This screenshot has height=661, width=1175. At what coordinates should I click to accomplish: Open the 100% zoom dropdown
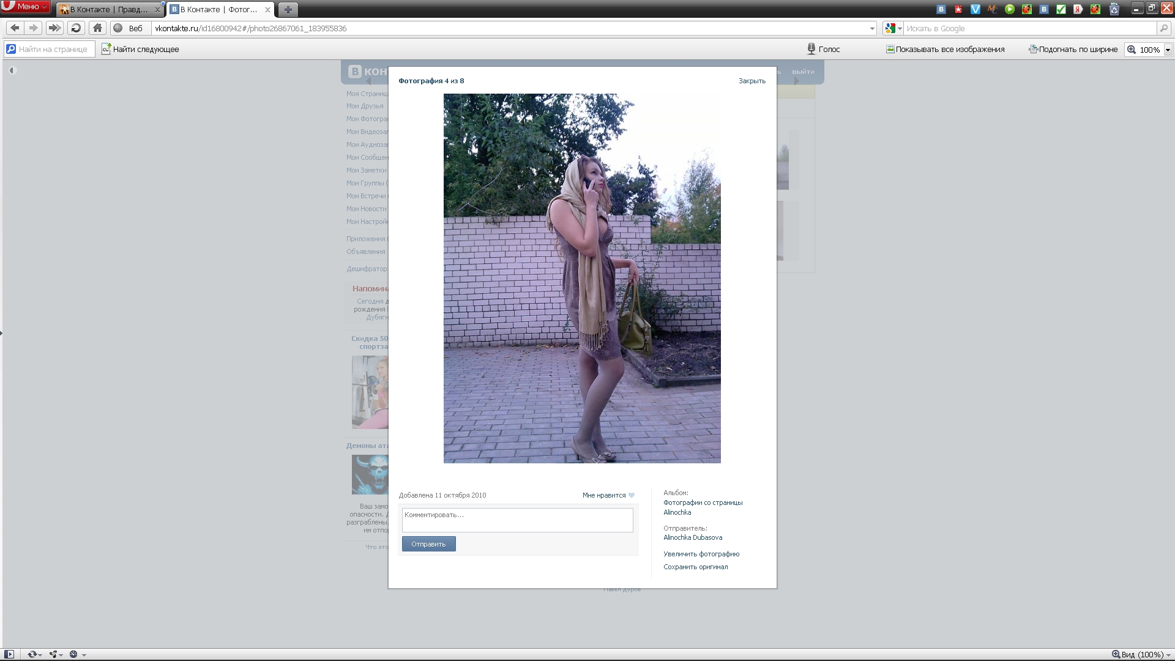pyautogui.click(x=1168, y=50)
